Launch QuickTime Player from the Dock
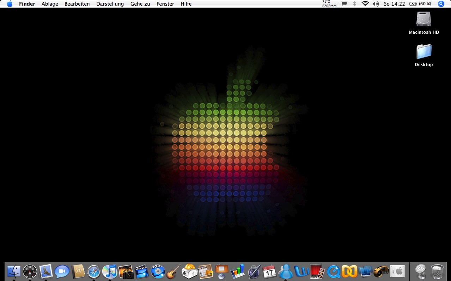Viewport: 451px width, 281px height. point(333,272)
